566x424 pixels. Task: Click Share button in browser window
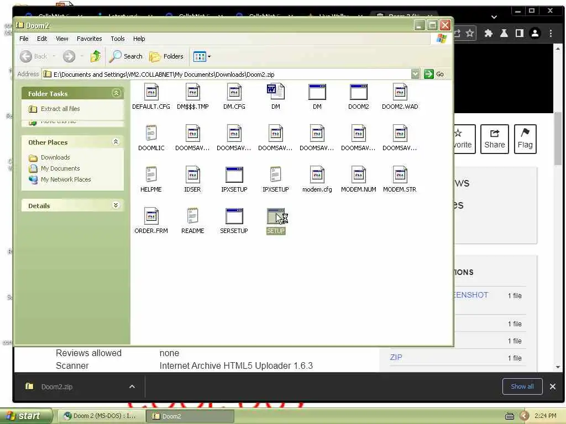(495, 139)
